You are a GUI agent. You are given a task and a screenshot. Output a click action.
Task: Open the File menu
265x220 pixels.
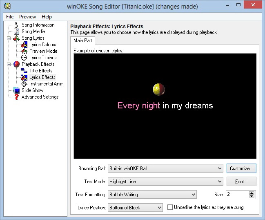[10, 17]
